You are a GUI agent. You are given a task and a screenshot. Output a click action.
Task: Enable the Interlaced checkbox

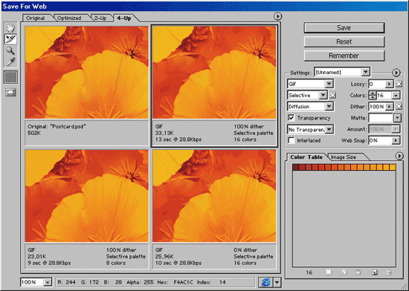pos(291,140)
